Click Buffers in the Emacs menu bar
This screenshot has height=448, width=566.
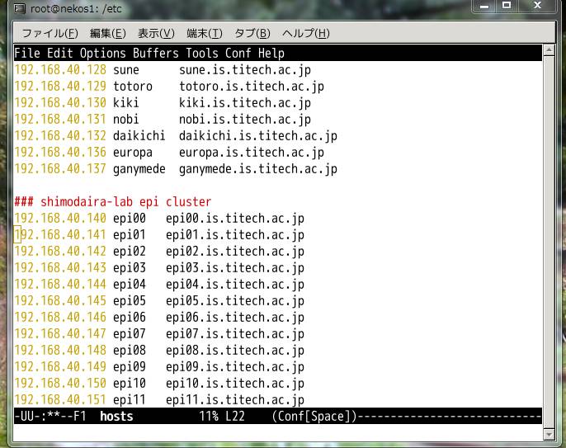pos(156,54)
